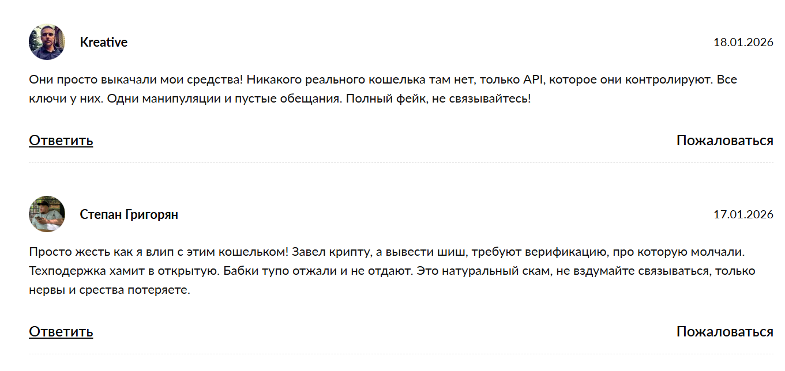Report Степан Григорян's comment with Пожаловаться
This screenshot has width=785, height=371.
[x=724, y=332]
